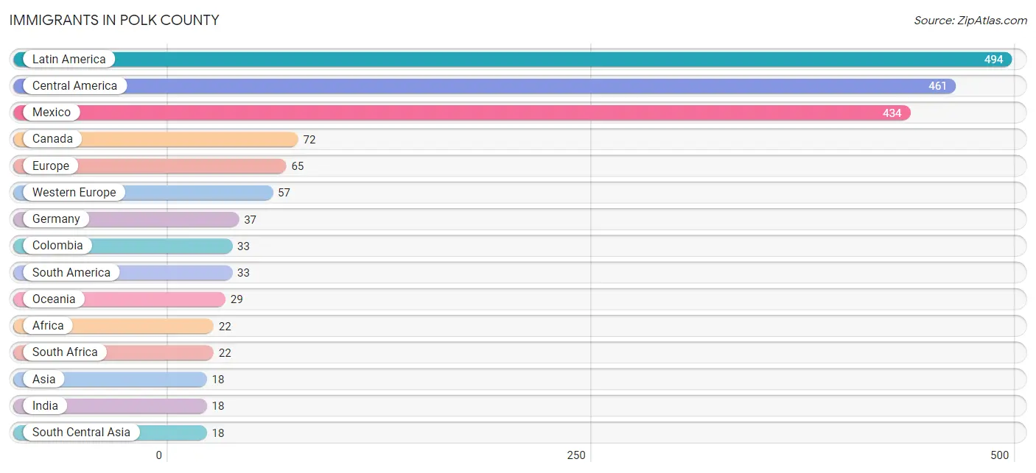Screen dimensions: 1036x473
Task: Click the value 494 on Latin America bar
Action: 993,60
